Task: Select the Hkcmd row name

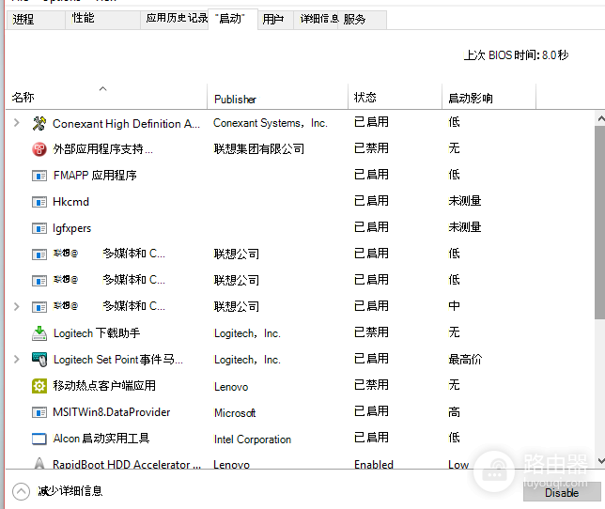Action: coord(71,202)
